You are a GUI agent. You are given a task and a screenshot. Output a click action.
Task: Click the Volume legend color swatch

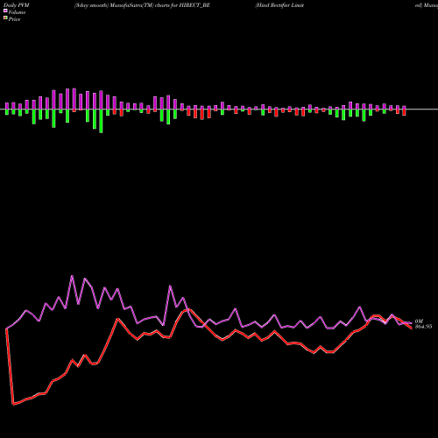pyautogui.click(x=5, y=11)
